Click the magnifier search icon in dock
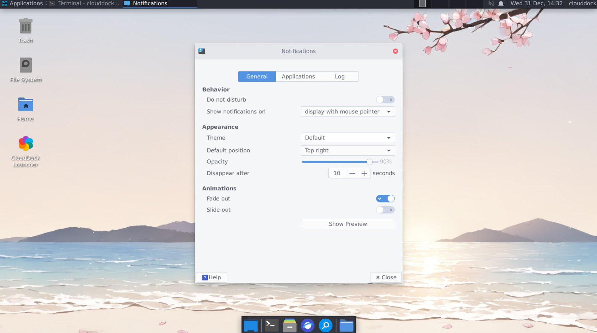Viewport: 597px width, 333px height. click(325, 326)
